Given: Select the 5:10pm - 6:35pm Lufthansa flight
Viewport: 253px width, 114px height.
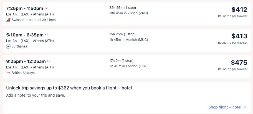Looking at the screenshot, I should point(25,35).
